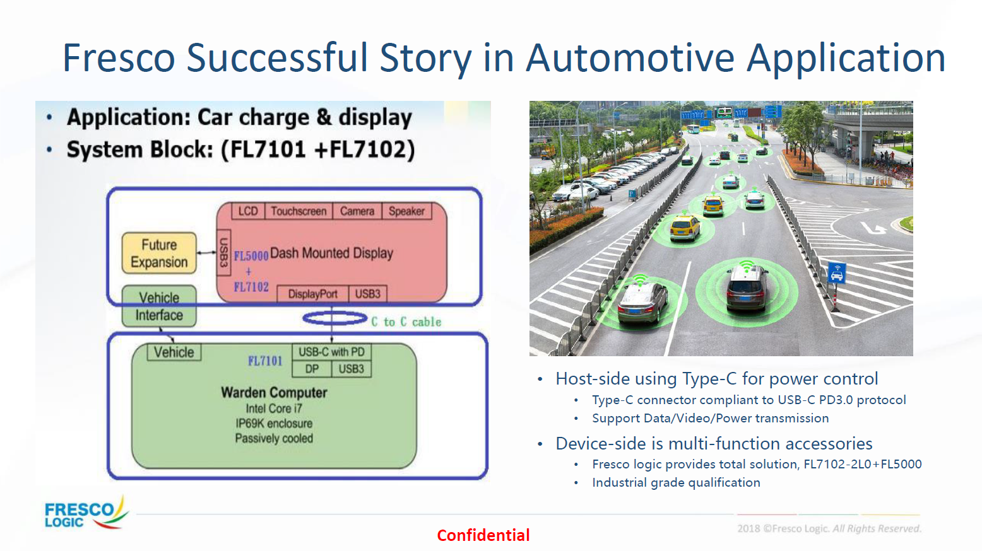The width and height of the screenshot is (982, 551).
Task: Click the 'IP69K enclosure' text
Action: point(274,424)
